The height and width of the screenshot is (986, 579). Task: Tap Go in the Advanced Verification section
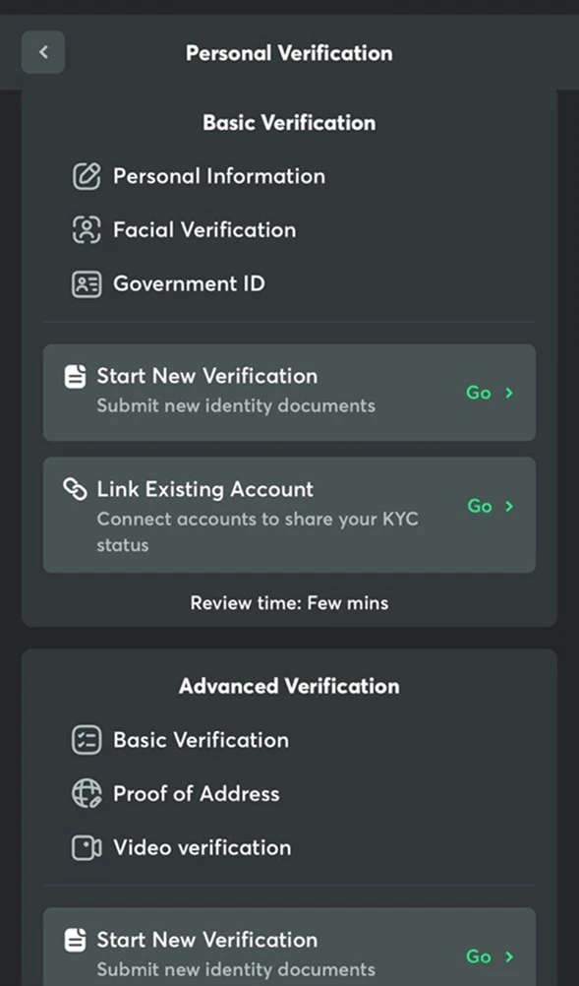478,956
